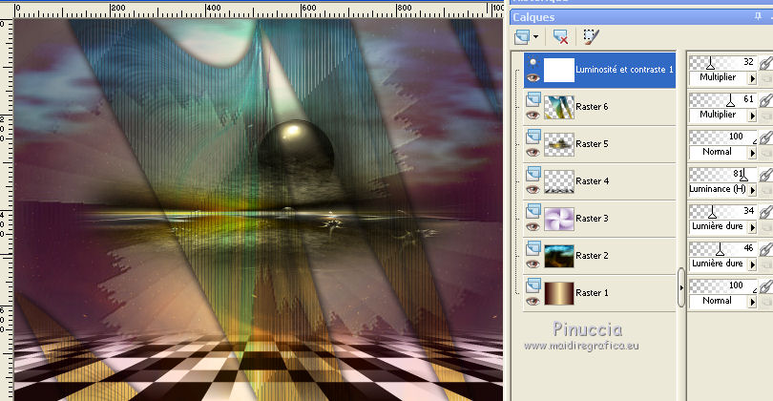Collapse the layer settings pane splitter arrow
This screenshot has width=773, height=401.
pyautogui.click(x=681, y=287)
